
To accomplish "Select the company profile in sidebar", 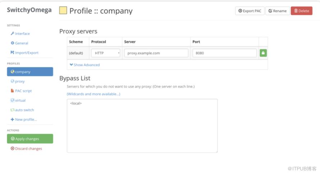I will pyautogui.click(x=30, y=72).
